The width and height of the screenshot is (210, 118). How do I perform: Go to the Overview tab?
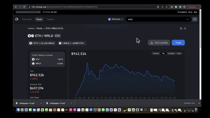(x=27, y=19)
